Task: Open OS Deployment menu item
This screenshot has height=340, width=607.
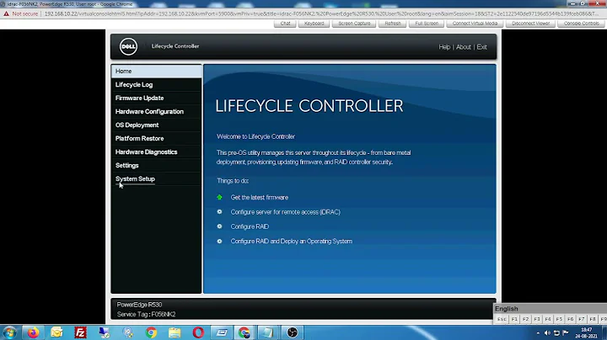Action: pyautogui.click(x=157, y=125)
